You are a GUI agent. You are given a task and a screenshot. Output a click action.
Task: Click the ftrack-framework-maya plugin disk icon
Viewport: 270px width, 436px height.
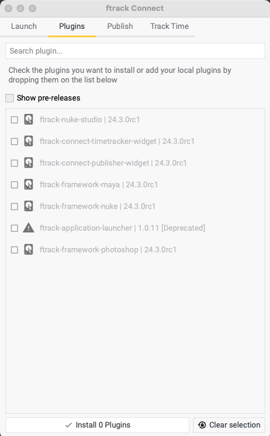[x=29, y=185]
